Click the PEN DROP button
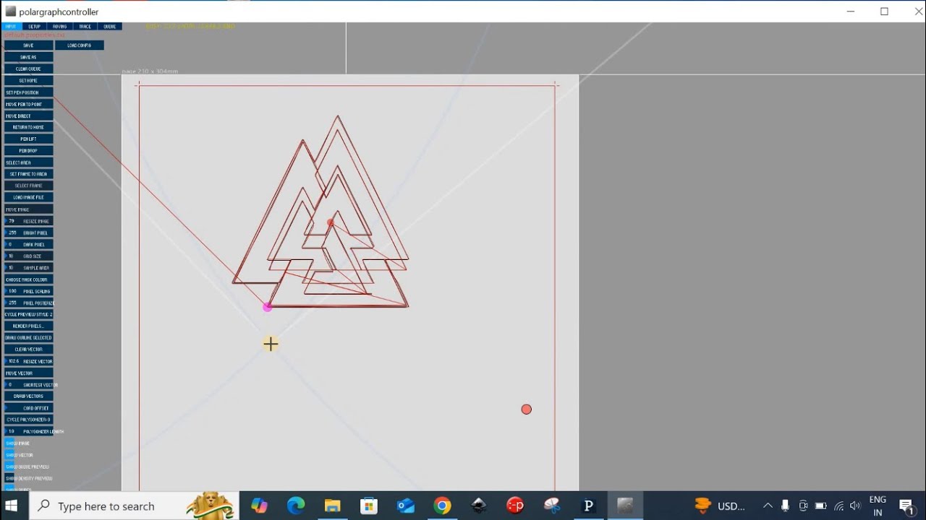The height and width of the screenshot is (520, 926). point(28,151)
